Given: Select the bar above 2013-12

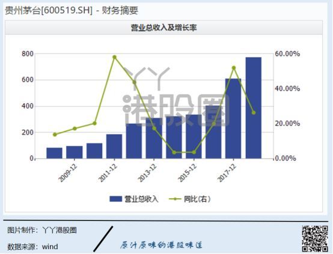Looking at the screenshot, I should click(154, 138).
